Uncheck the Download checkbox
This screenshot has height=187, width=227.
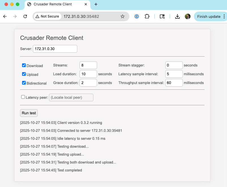click(24, 65)
